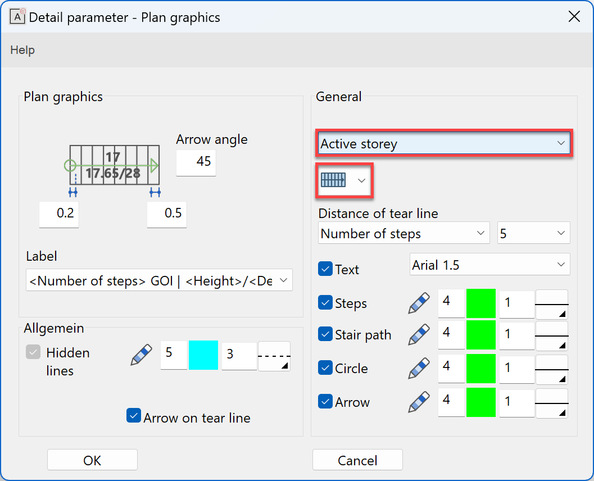Open the Number of steps dropdown
594x481 pixels.
[x=403, y=233]
